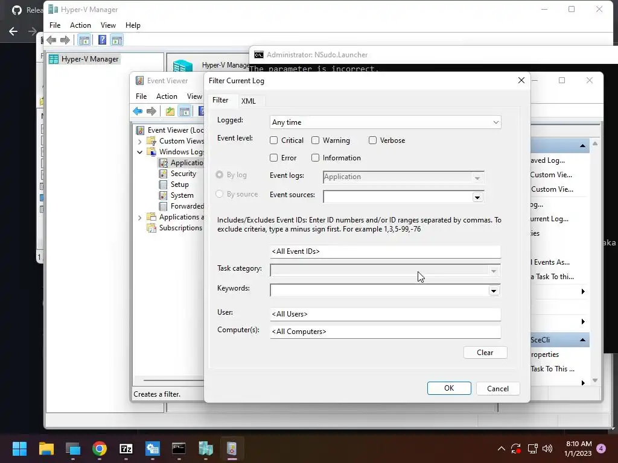Open the 8:10 AM clock in the system tray

tap(578, 449)
